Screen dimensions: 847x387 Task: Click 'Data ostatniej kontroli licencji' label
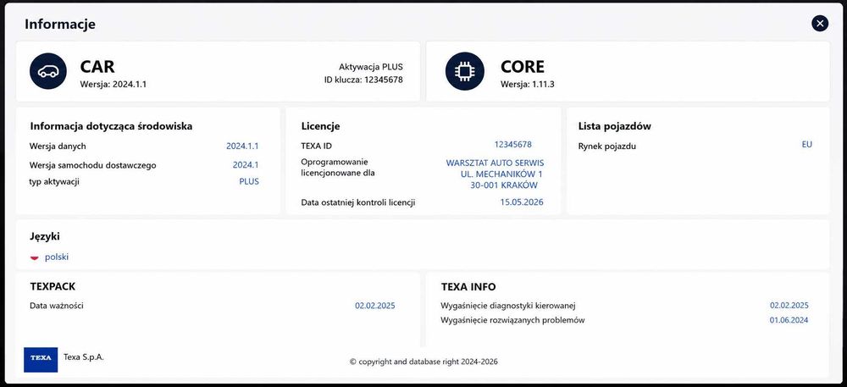(358, 202)
